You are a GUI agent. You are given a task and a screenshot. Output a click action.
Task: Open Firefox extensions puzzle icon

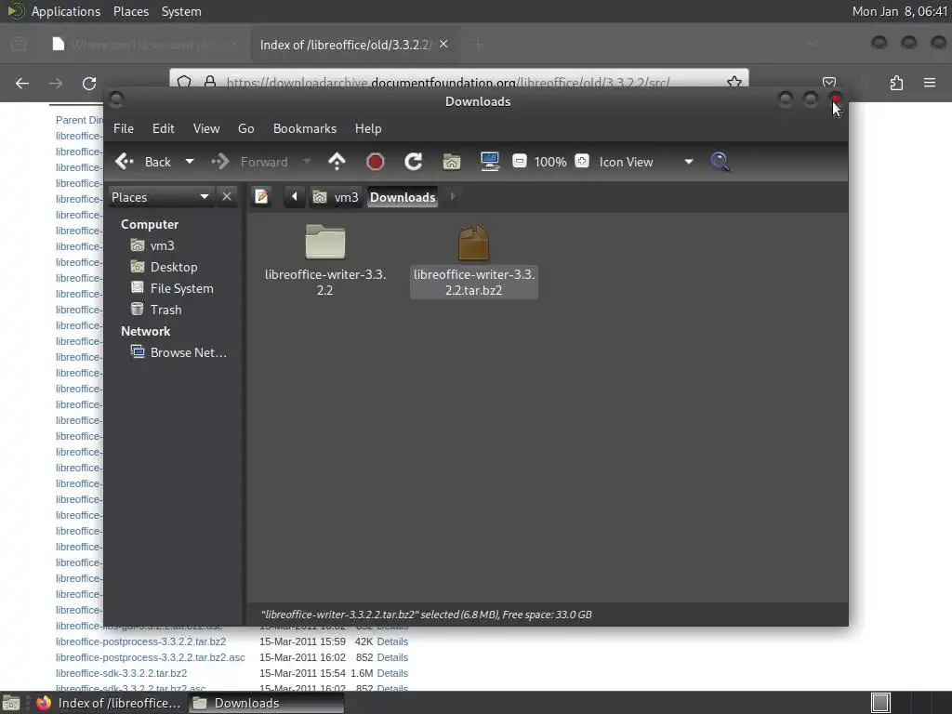coord(896,83)
